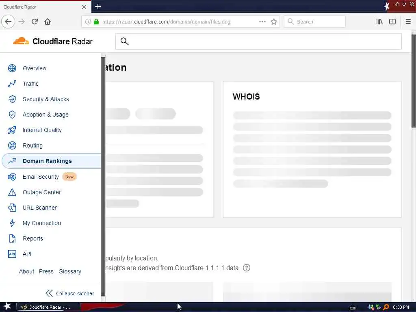416x312 pixels.
Task: Open Routing from the sidebar
Action: pos(32,145)
